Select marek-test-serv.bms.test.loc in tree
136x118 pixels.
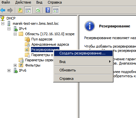coord(36,23)
